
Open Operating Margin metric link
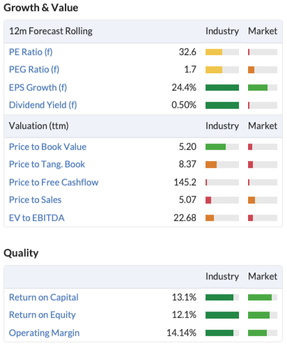click(44, 333)
